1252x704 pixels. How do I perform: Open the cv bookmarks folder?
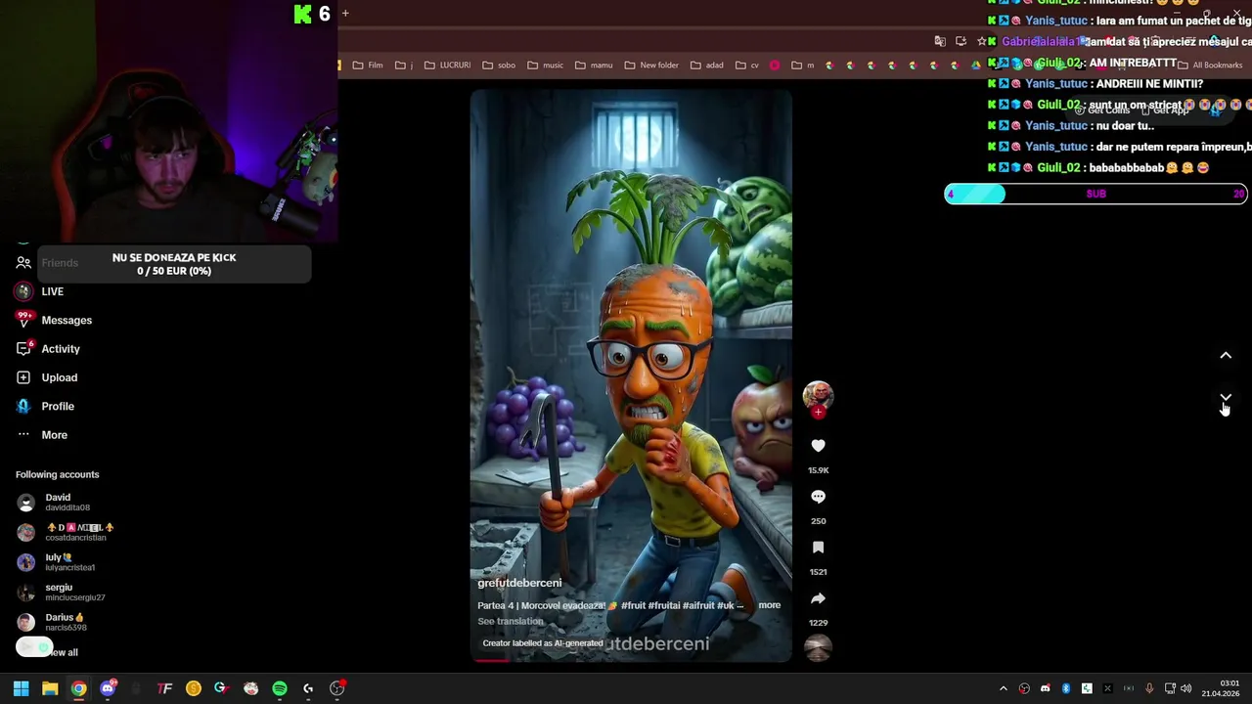tap(747, 66)
